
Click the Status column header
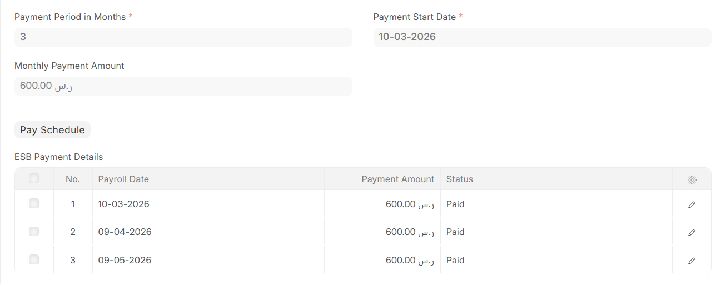click(460, 179)
